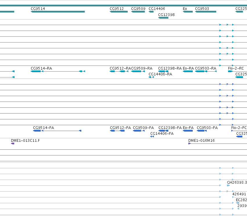Screen dimensions: 247x216
Task: Open the Flo-2-RC transcript label
Action: 236,68
